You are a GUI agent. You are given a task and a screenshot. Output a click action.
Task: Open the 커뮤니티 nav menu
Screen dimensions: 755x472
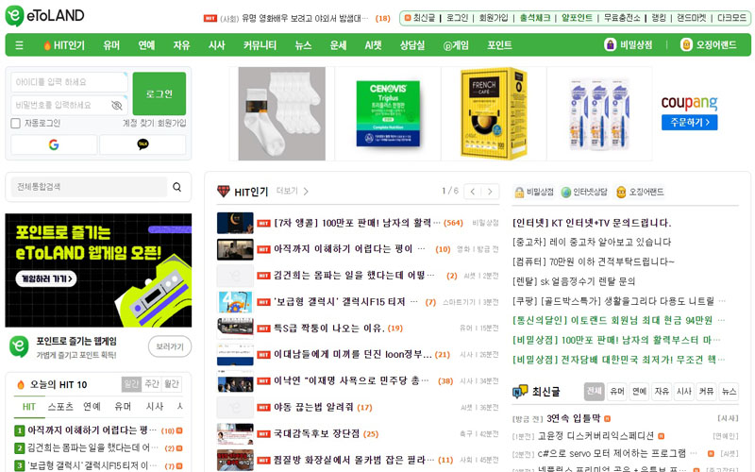click(260, 45)
